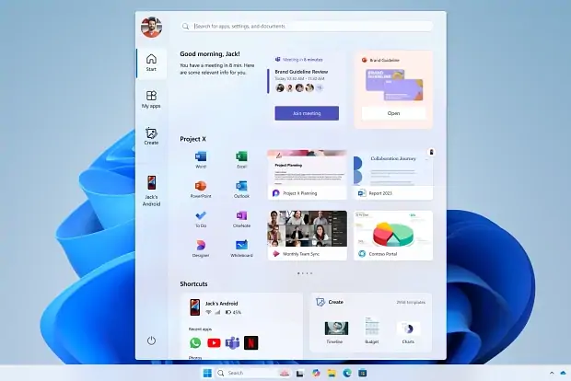Viewport: 571px width, 381px height.
Task: Open the Whiteboard app
Action: point(241,246)
